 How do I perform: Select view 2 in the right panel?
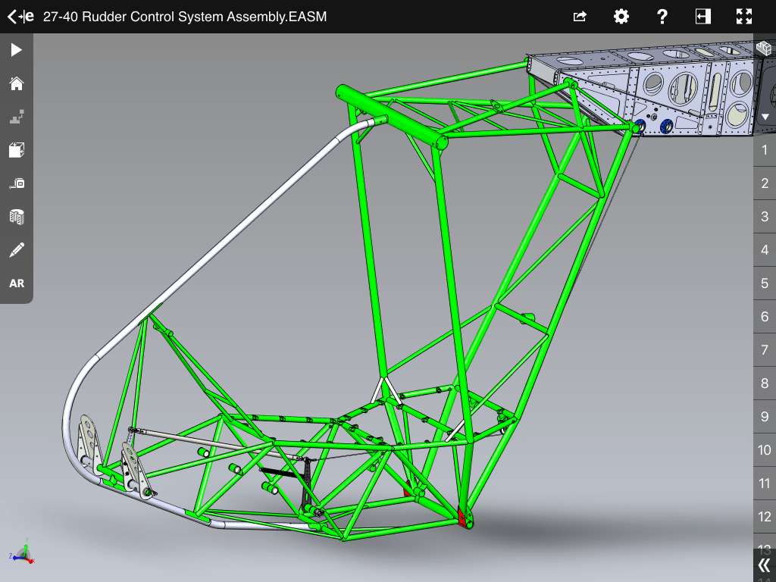click(765, 183)
